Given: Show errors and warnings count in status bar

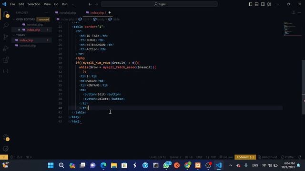Looking at the screenshot, I should point(16,157).
